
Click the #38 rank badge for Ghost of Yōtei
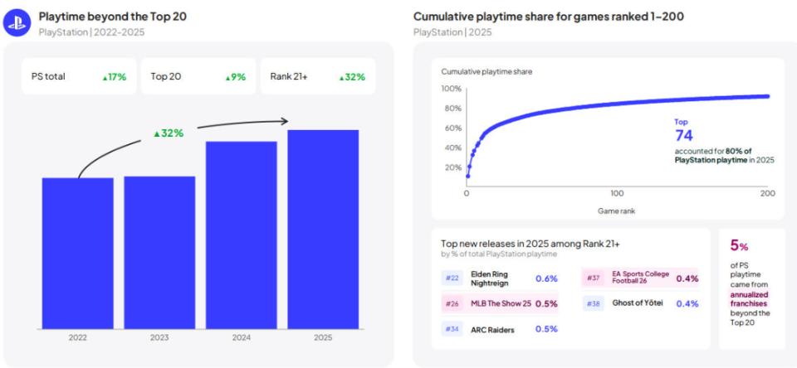[x=594, y=303]
